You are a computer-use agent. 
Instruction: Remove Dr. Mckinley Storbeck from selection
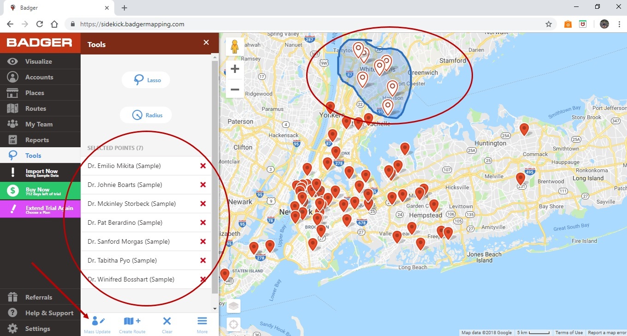pos(203,204)
